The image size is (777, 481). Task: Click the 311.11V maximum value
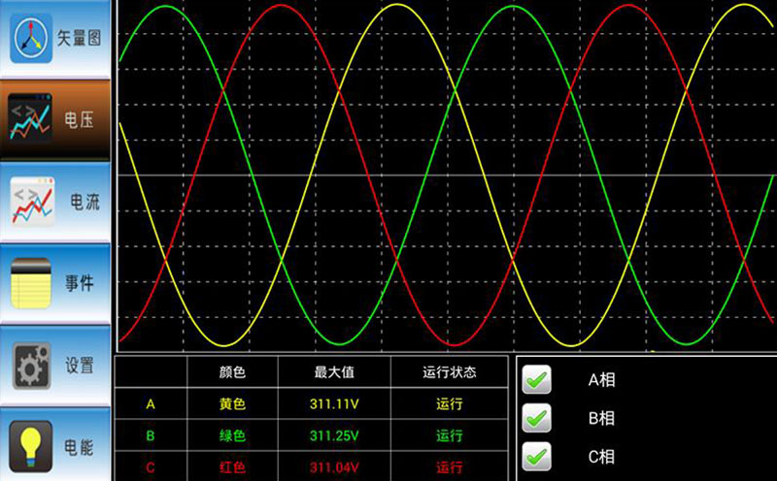coord(334,404)
